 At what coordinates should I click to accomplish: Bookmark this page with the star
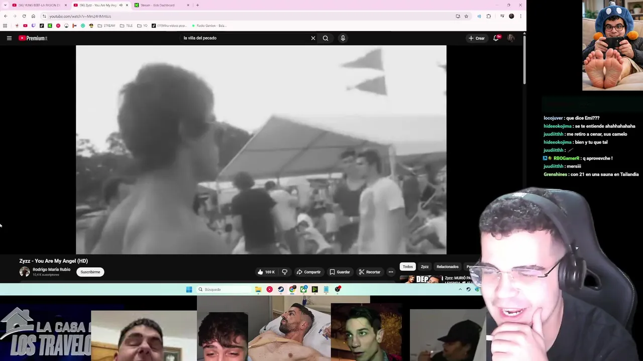[x=466, y=16]
